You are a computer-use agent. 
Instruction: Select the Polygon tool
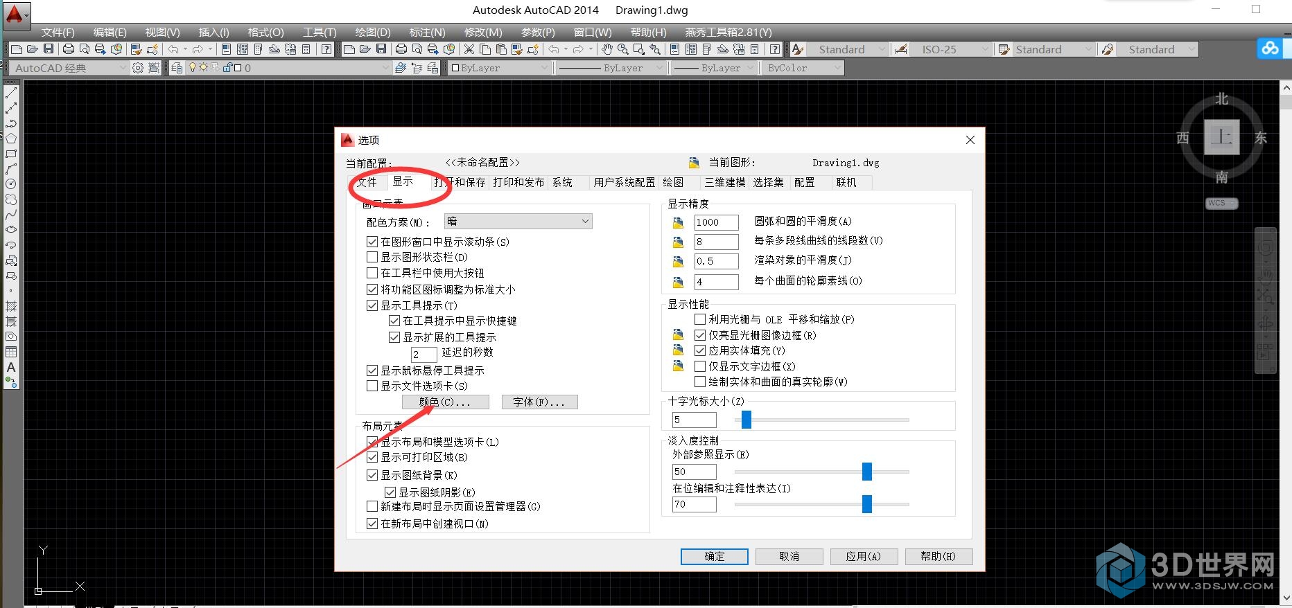click(x=11, y=138)
